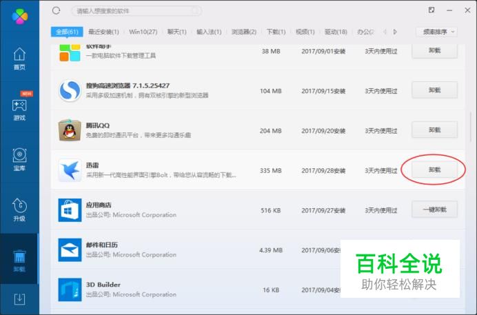Viewport: 477px width, 315px height.
Task: Click the 软件助手 colorful tiles icon
Action: pyautogui.click(x=70, y=52)
